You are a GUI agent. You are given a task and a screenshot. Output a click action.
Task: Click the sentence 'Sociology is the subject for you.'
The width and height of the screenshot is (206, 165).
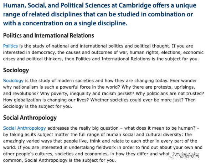coord(37,106)
